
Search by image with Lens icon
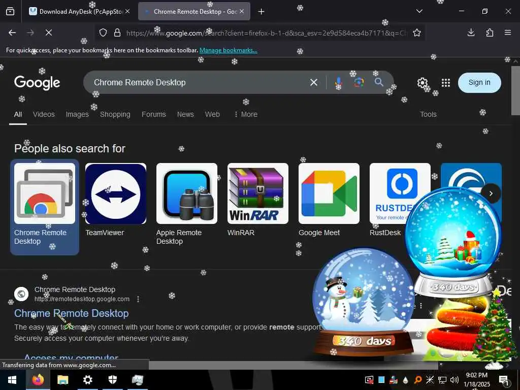coord(359,82)
